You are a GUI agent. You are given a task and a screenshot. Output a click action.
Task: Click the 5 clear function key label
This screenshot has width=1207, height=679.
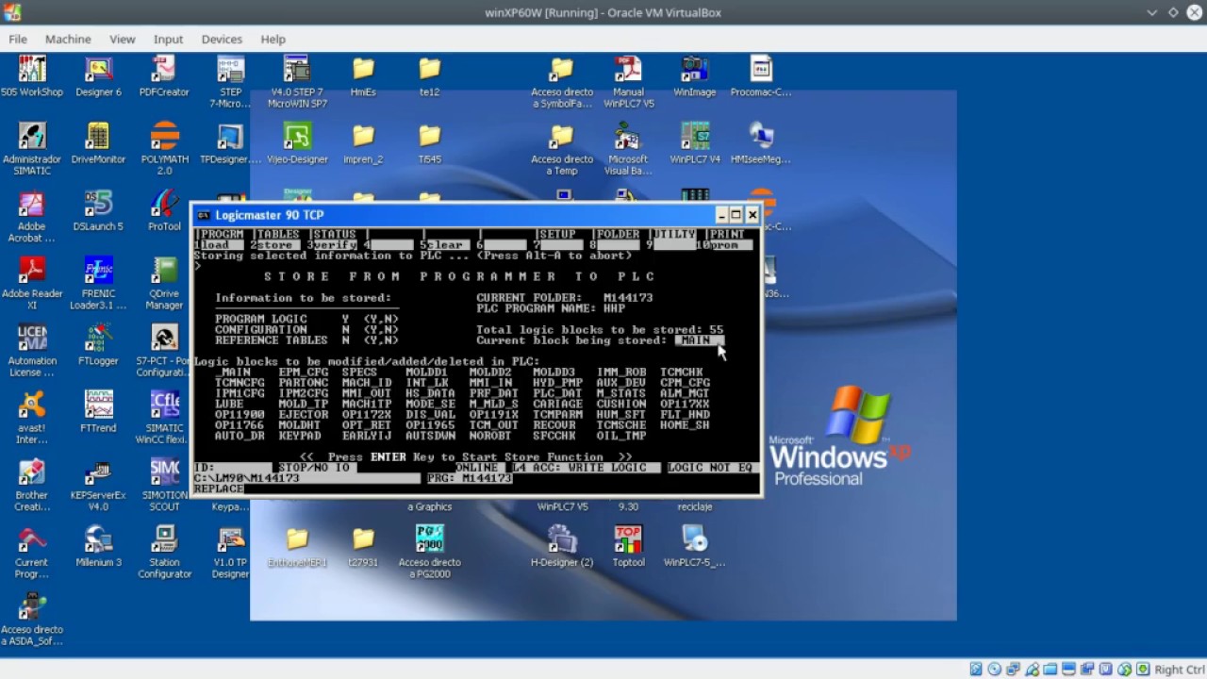(442, 245)
